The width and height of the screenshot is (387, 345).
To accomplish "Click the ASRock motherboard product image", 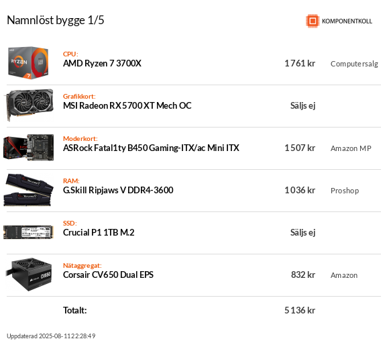I will click(28, 148).
